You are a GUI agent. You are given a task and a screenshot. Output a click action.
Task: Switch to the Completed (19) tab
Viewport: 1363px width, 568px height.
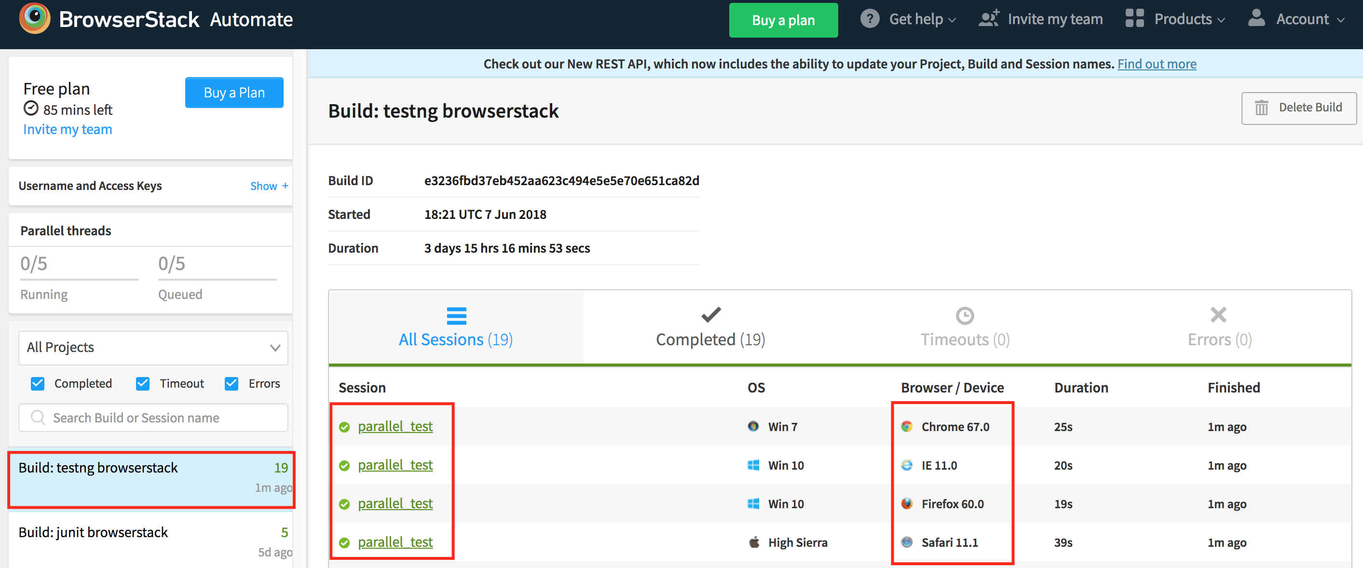tap(710, 327)
